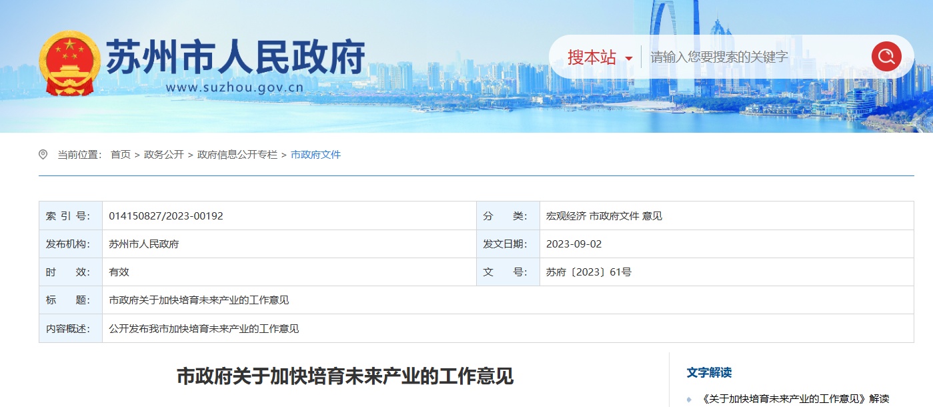Open 政务公开 breadcrumb link
Screen dimensions: 933x407
[163, 155]
